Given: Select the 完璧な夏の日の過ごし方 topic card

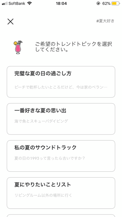Looking at the screenshot, I should click(61, 82).
